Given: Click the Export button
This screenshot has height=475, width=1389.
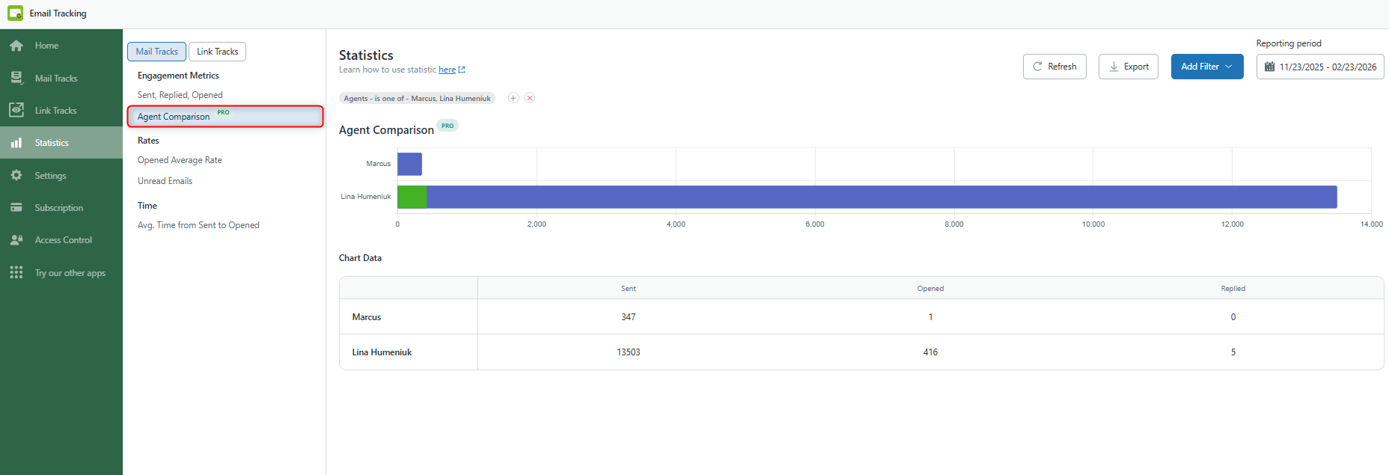Looking at the screenshot, I should (1128, 67).
